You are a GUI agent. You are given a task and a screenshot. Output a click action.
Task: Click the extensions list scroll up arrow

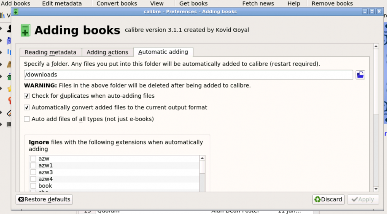pyautogui.click(x=202, y=158)
